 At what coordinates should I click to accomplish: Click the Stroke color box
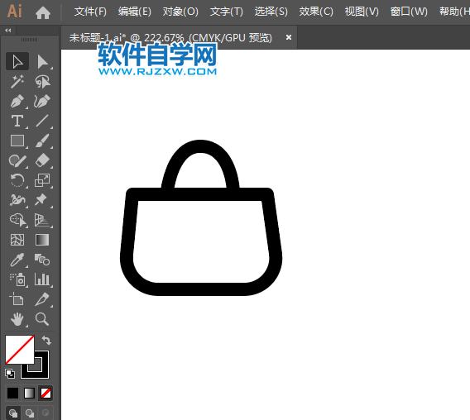[x=42, y=371]
